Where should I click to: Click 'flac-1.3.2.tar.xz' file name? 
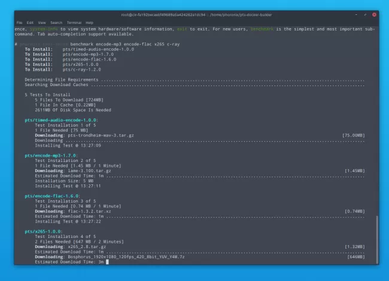pos(89,212)
